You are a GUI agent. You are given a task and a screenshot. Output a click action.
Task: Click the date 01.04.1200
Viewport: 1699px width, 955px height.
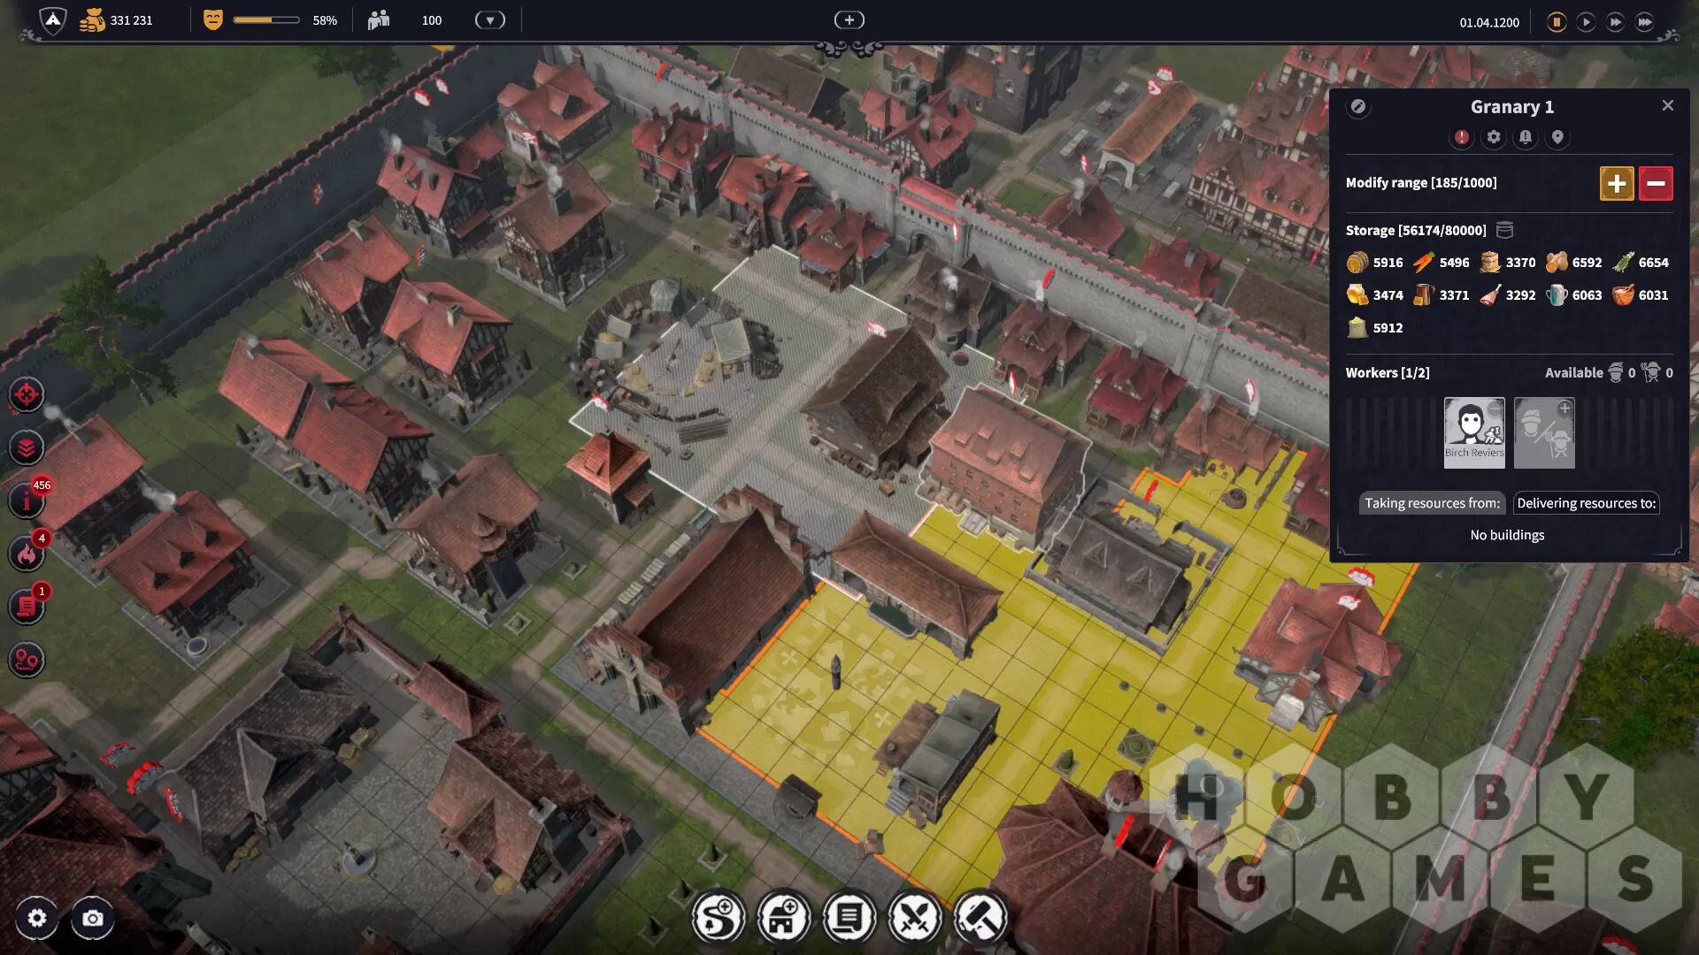pyautogui.click(x=1489, y=23)
